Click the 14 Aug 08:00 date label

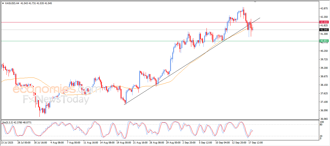(107, 142)
